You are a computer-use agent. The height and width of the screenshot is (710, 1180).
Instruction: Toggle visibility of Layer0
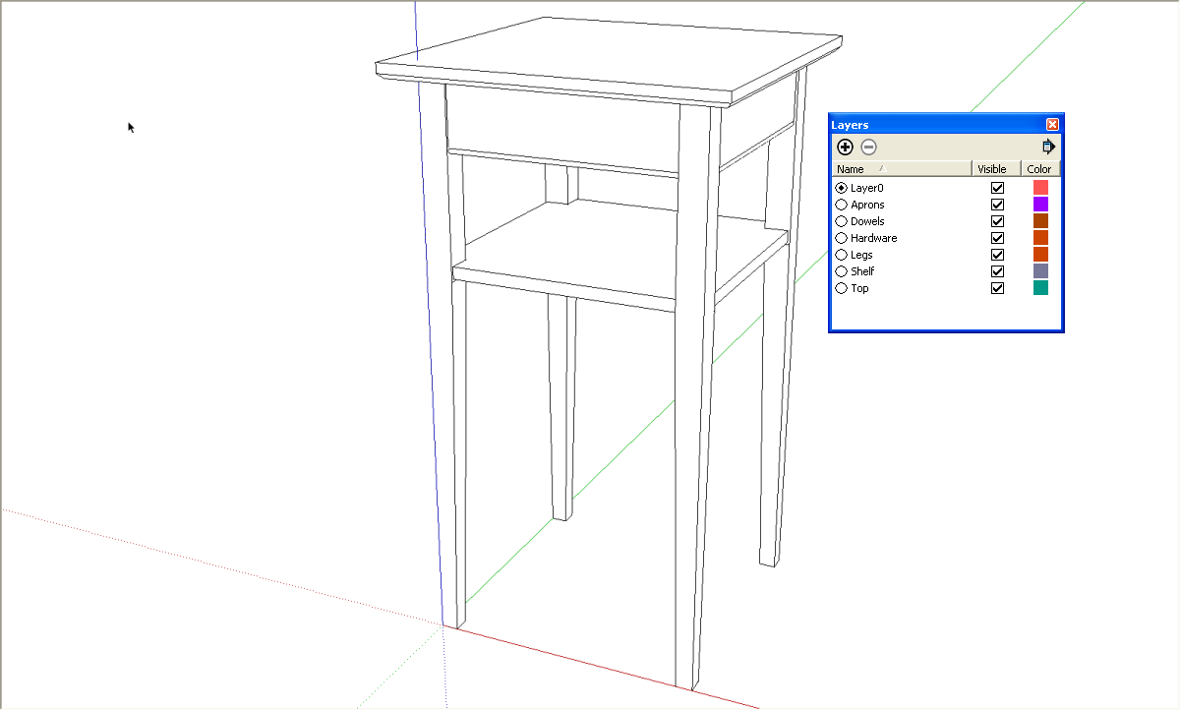point(997,188)
